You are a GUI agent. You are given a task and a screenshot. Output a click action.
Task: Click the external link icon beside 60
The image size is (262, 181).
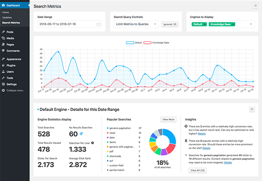(x=81, y=134)
